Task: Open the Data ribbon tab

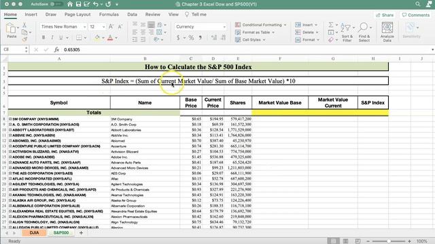Action: [x=132, y=14]
